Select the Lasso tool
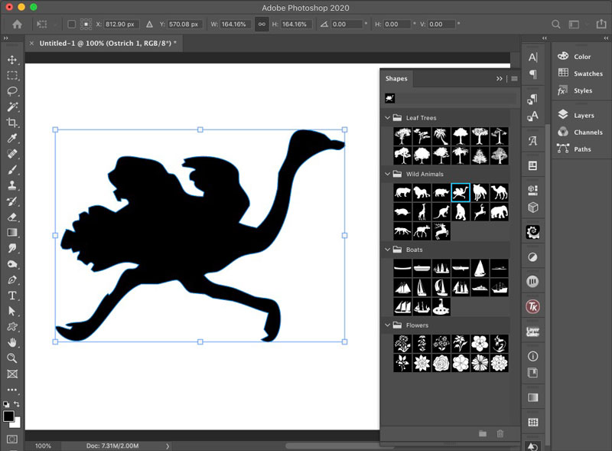This screenshot has height=451, width=612. tap(12, 91)
